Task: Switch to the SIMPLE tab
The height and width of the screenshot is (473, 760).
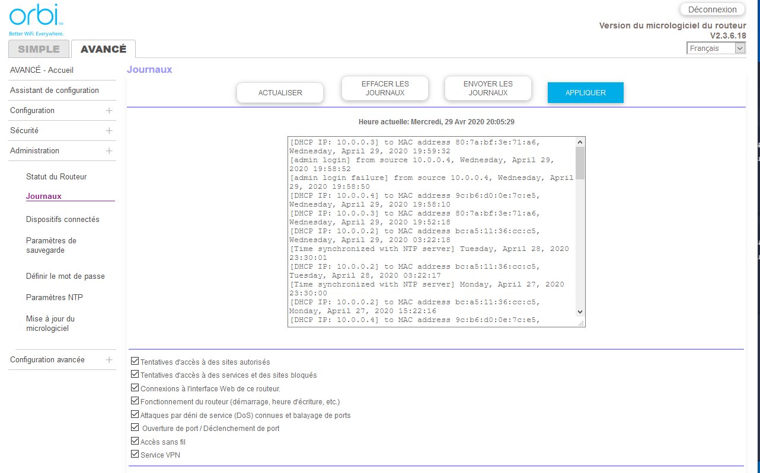Action: [39, 49]
